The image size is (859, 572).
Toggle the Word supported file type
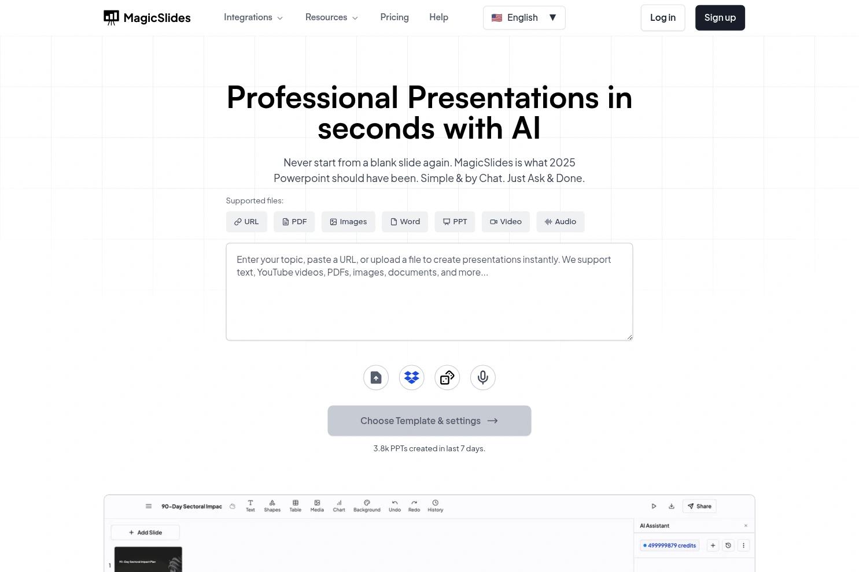coord(404,221)
